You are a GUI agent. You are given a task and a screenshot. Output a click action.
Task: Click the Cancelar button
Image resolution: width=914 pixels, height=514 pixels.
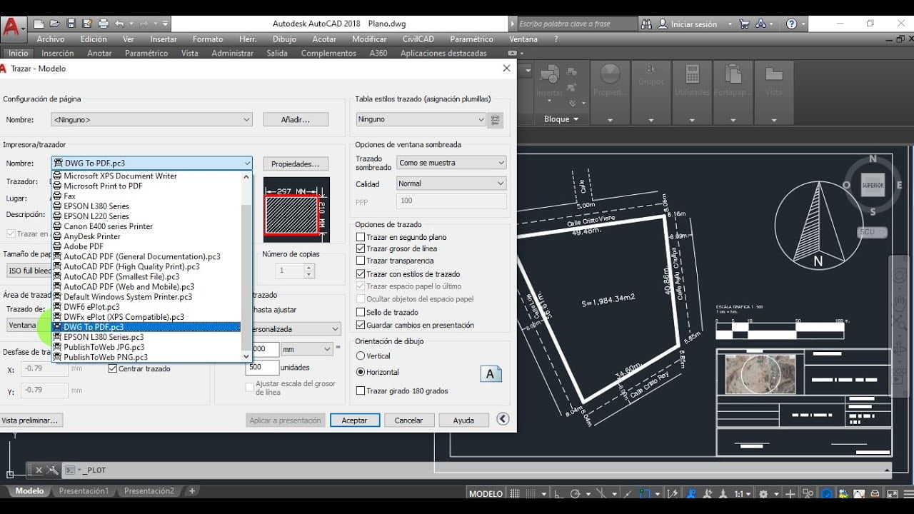coord(409,420)
